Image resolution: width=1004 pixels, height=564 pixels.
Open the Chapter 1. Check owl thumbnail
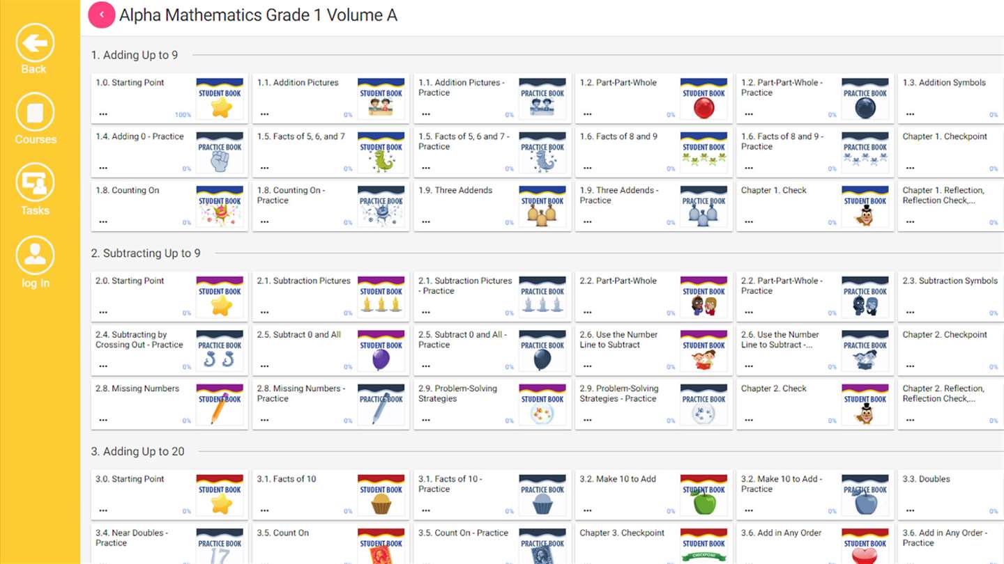pos(865,206)
